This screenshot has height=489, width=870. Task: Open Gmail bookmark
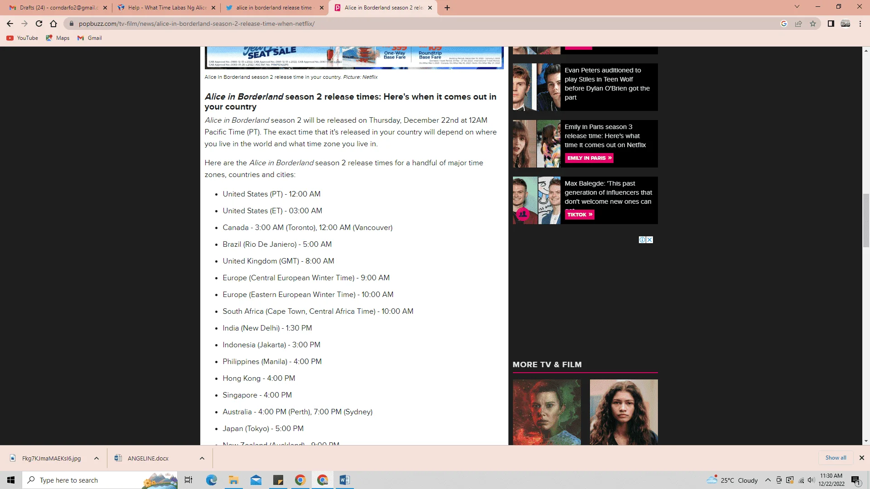89,38
